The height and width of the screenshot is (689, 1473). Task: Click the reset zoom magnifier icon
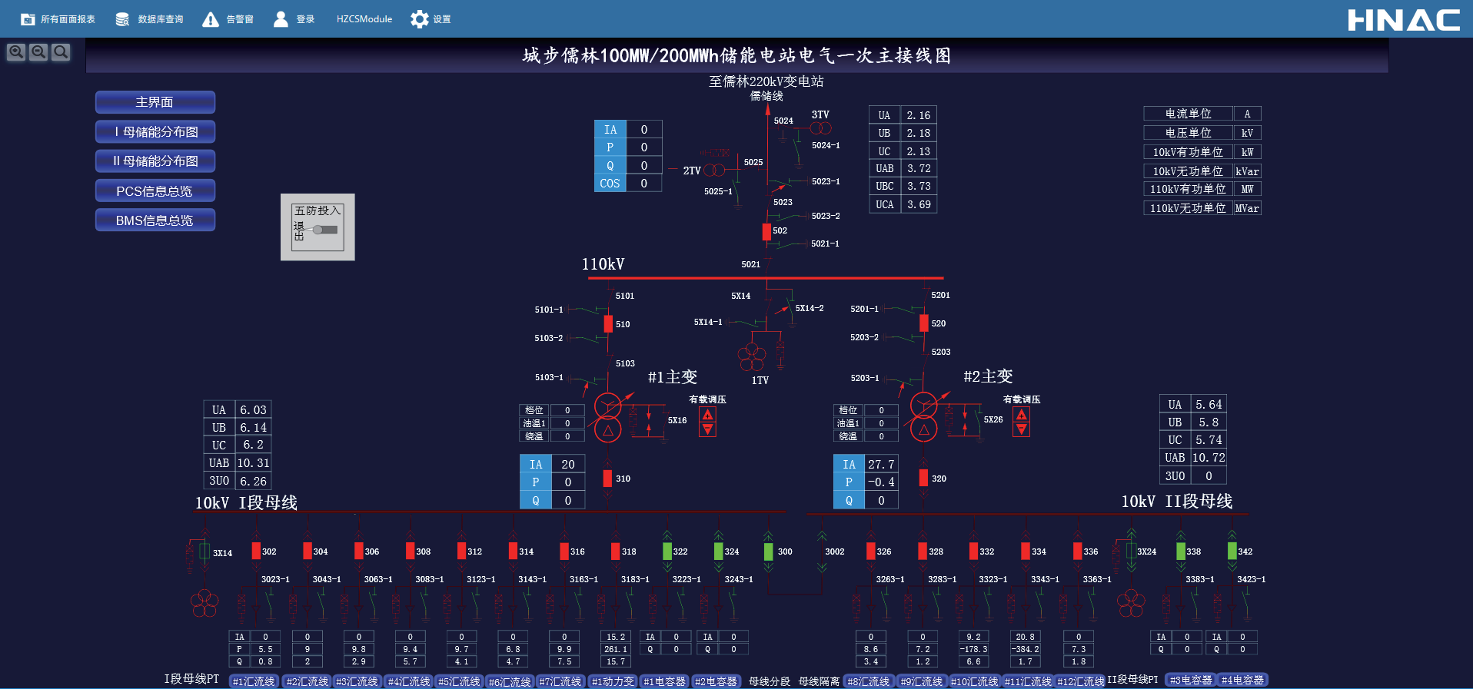coord(61,51)
